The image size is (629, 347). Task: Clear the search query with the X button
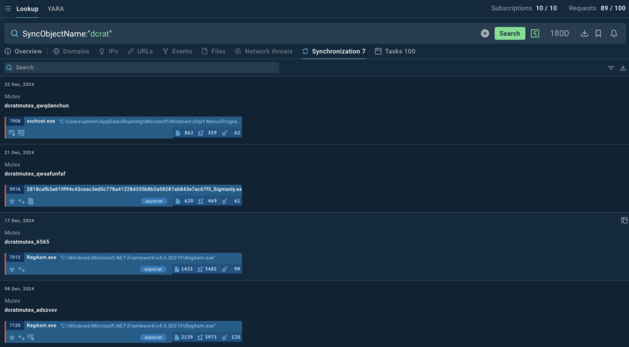(485, 34)
